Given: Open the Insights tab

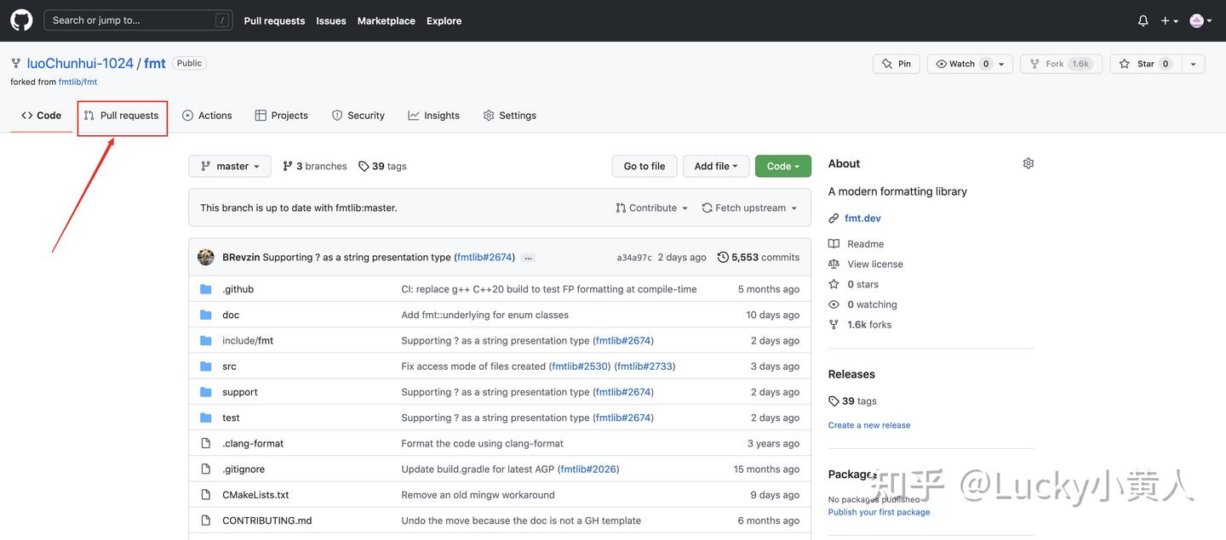Looking at the screenshot, I should 434,116.
